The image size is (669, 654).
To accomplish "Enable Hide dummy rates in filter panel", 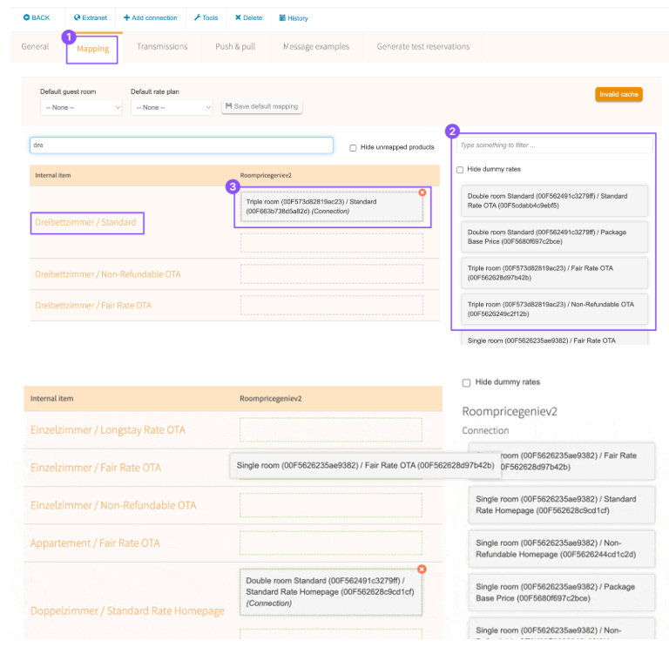I will click(460, 170).
